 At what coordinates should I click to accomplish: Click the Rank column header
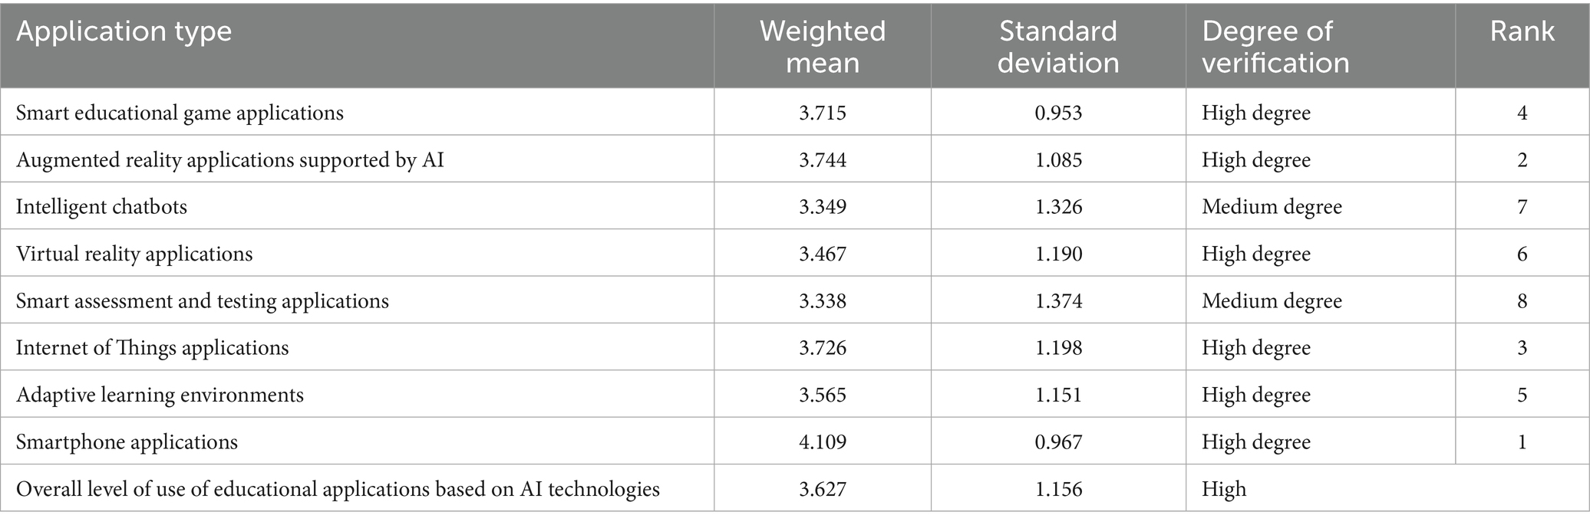click(x=1522, y=31)
